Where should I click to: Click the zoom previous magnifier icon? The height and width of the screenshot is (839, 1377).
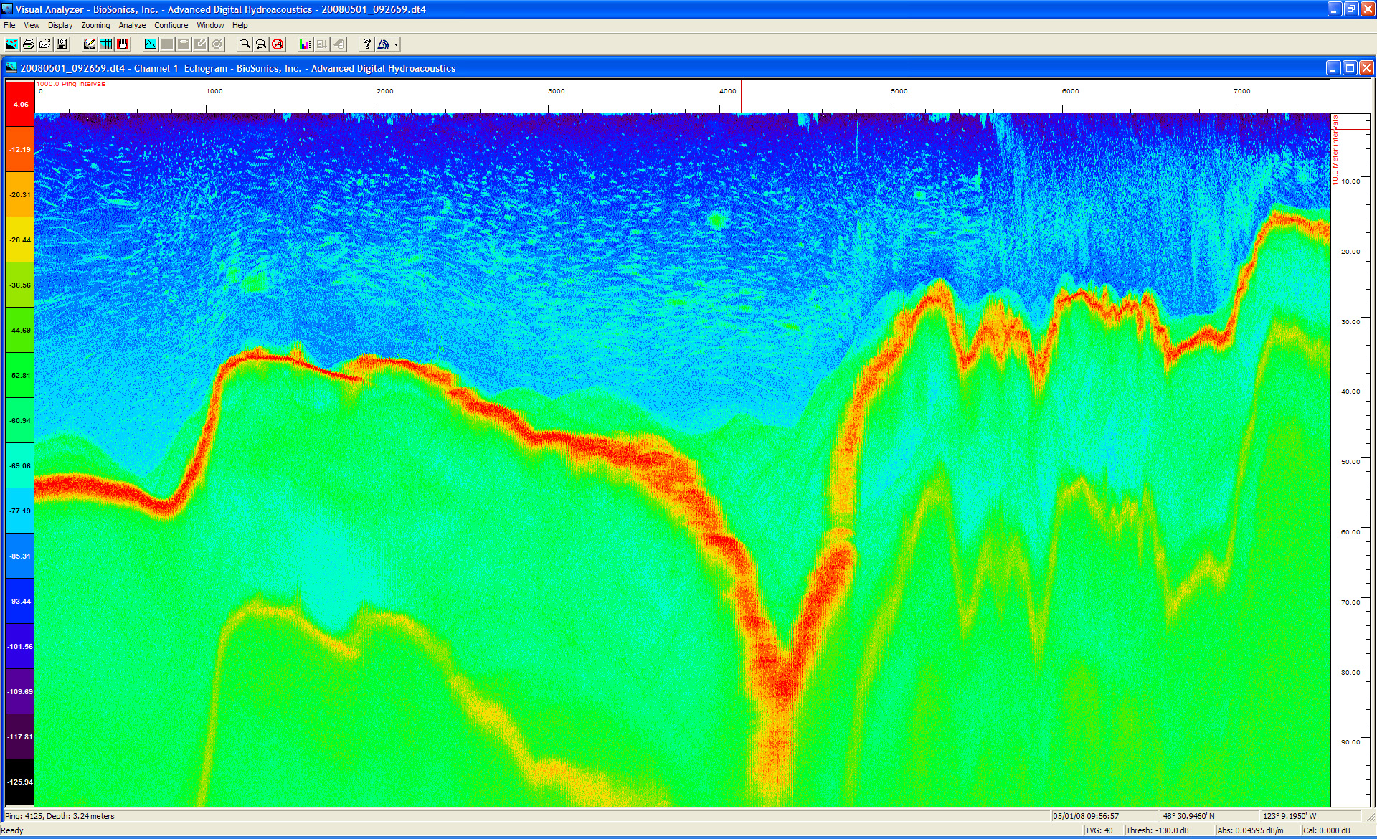click(261, 44)
